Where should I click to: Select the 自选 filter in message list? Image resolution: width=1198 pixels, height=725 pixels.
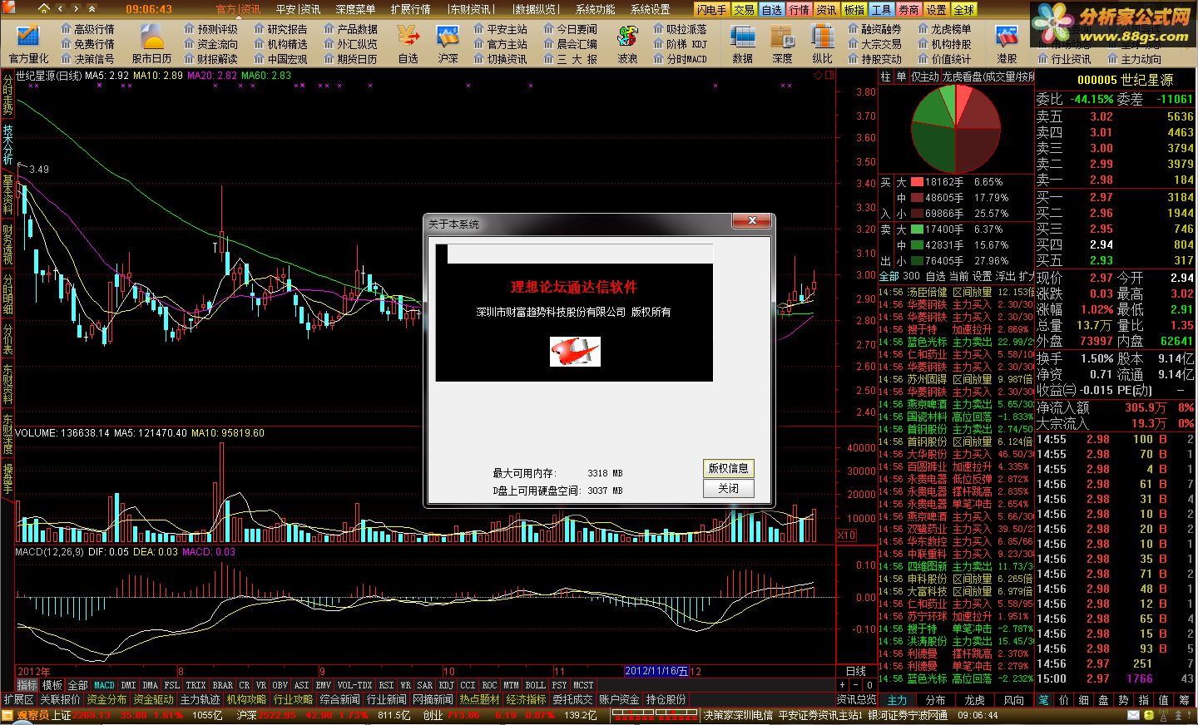935,276
